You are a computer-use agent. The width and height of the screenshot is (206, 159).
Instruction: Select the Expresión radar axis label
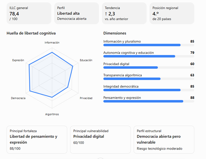[x=18, y=60]
